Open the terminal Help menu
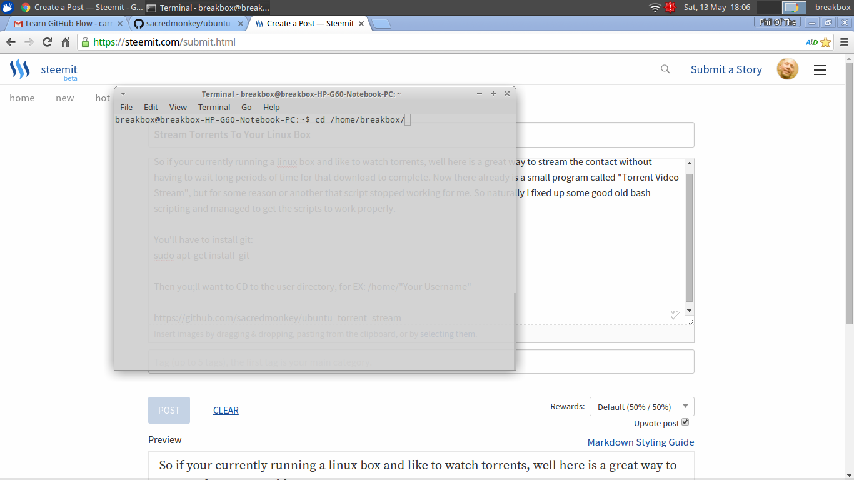 [271, 107]
